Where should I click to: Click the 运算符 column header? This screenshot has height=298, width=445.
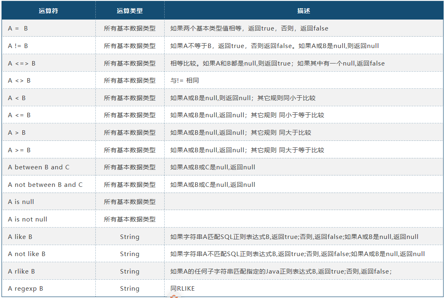point(48,11)
